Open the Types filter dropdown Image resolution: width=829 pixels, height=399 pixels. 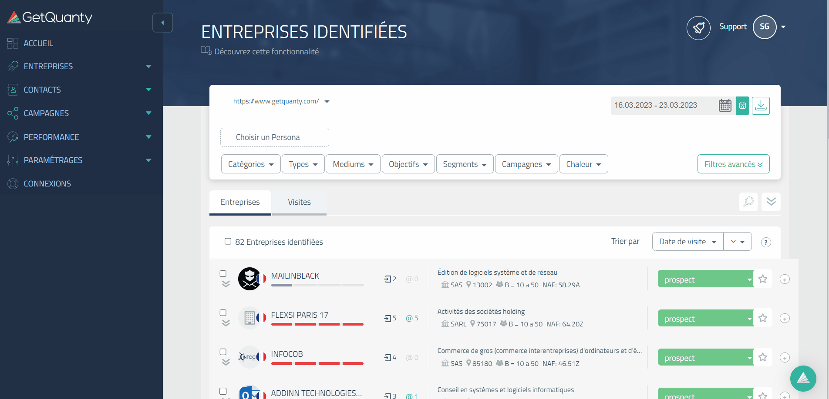pyautogui.click(x=303, y=164)
